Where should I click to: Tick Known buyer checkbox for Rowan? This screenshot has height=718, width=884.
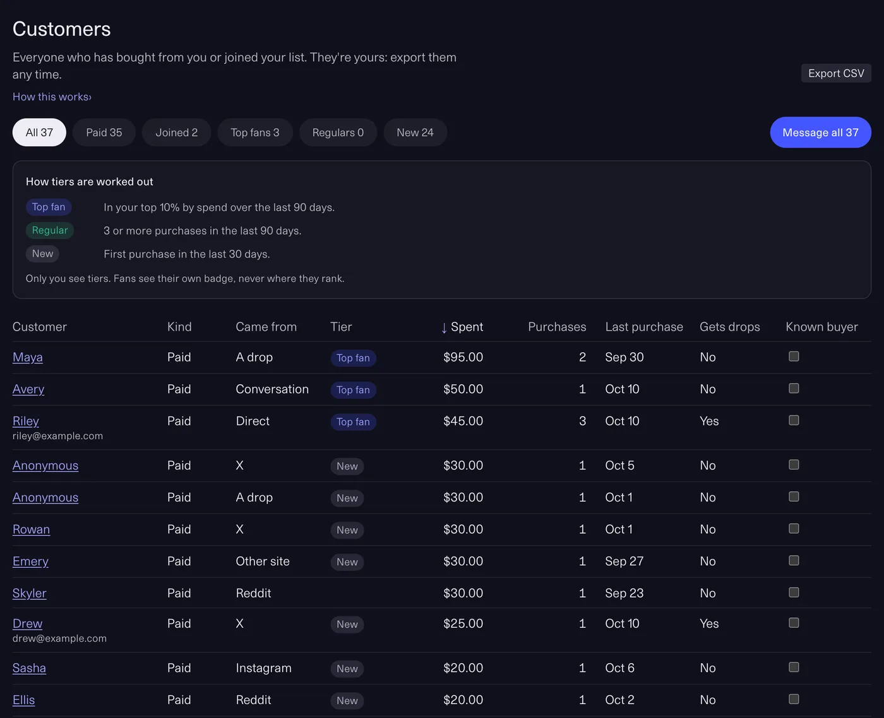pyautogui.click(x=794, y=529)
